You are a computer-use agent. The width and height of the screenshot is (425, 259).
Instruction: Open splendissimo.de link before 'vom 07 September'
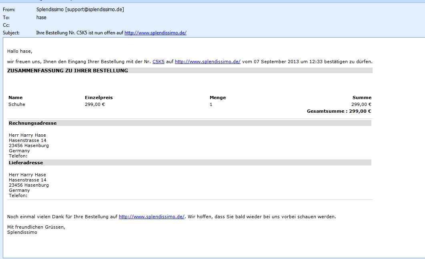[x=208, y=62]
